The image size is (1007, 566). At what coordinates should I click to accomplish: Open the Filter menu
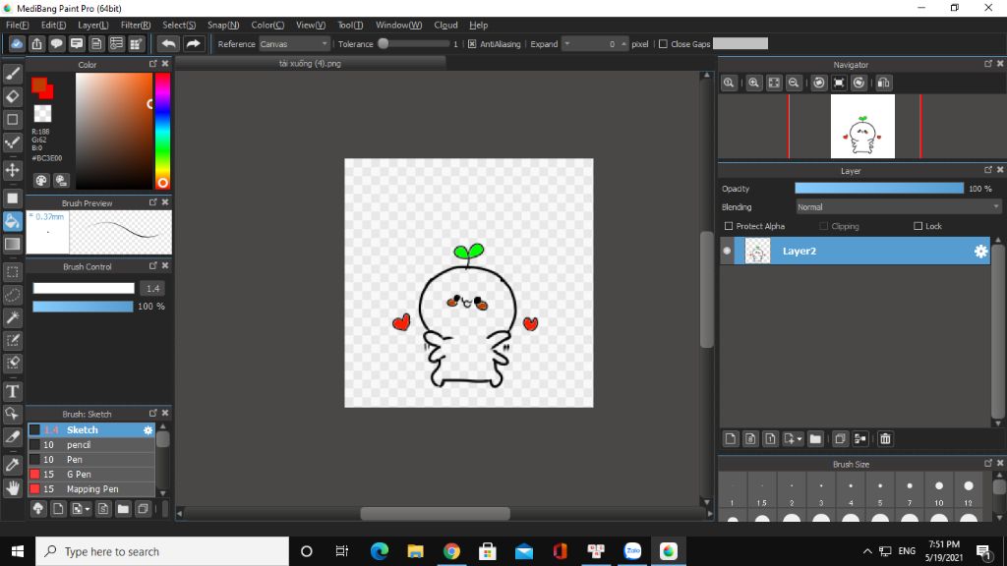tap(136, 25)
